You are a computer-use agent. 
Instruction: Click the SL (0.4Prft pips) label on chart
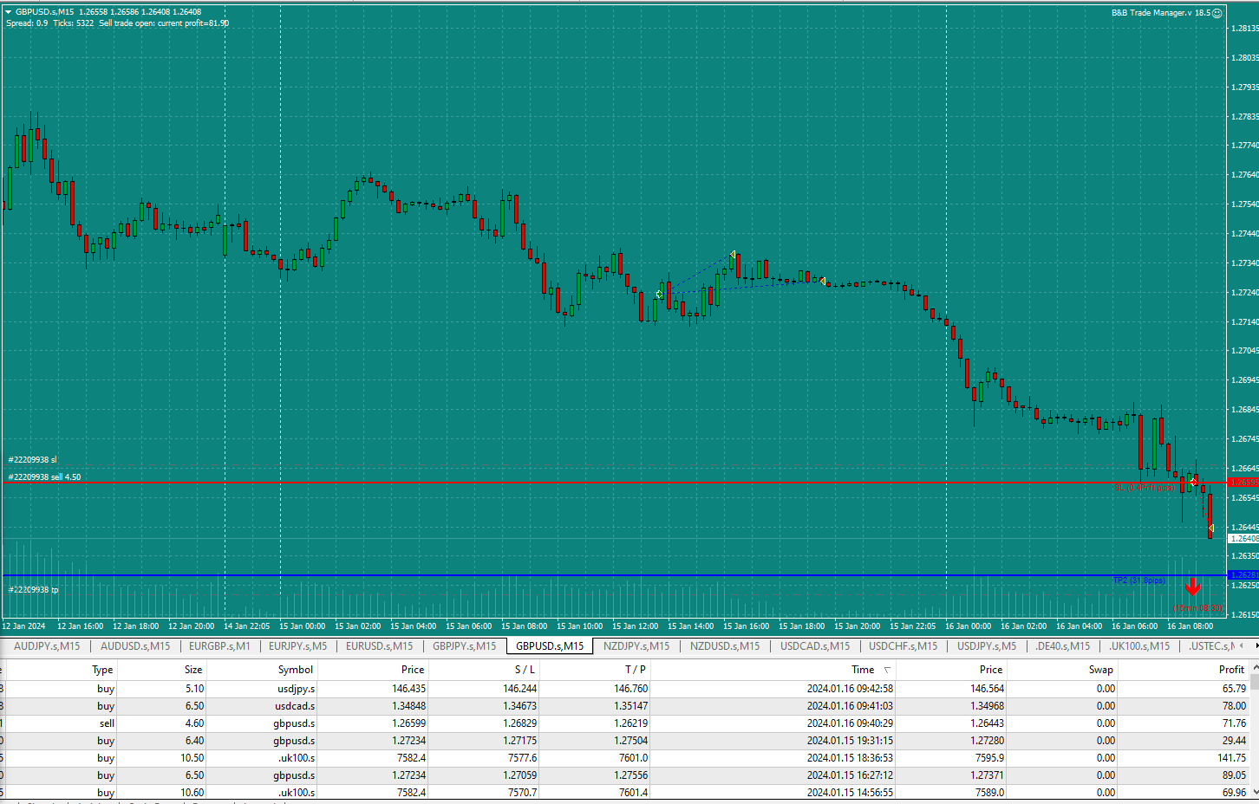[x=1145, y=488]
